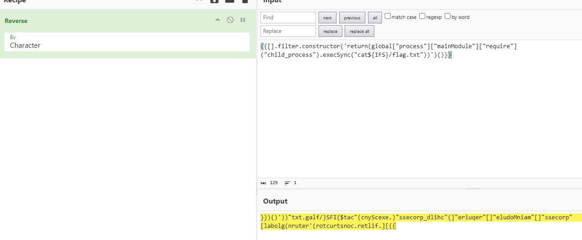Toggle the regexp checkbox

click(422, 16)
